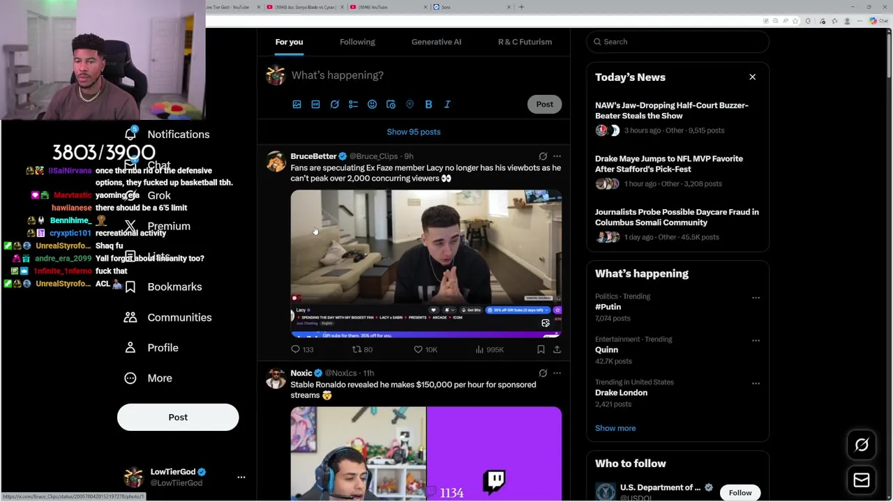Open more options on Noxic's post

[557, 373]
